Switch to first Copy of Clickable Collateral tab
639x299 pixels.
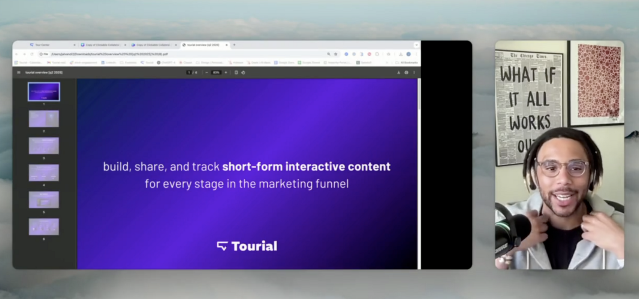[103, 45]
